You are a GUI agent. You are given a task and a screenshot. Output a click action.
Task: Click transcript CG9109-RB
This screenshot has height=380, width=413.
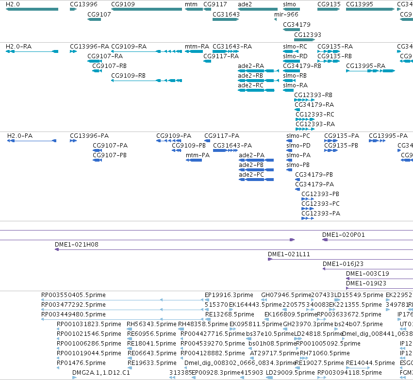[x=147, y=80]
